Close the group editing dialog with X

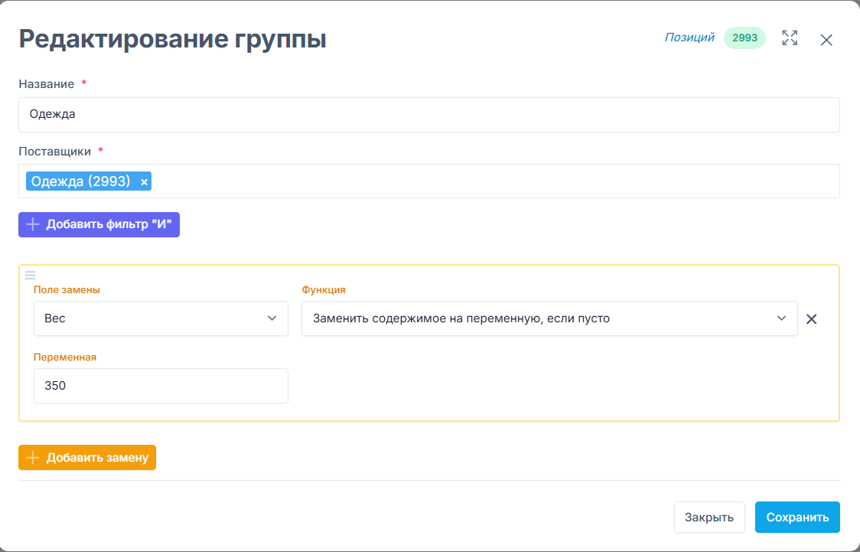(x=826, y=40)
